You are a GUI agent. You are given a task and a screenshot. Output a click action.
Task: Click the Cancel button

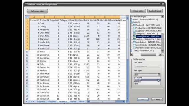pyautogui.click(x=157, y=100)
